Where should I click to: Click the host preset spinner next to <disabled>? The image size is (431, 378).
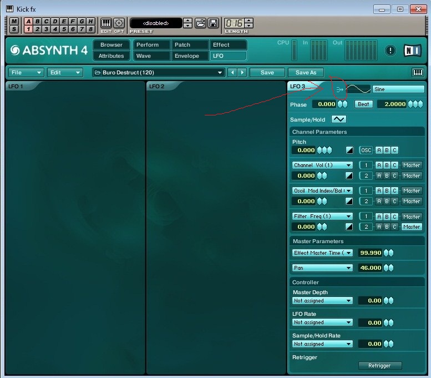[187, 23]
